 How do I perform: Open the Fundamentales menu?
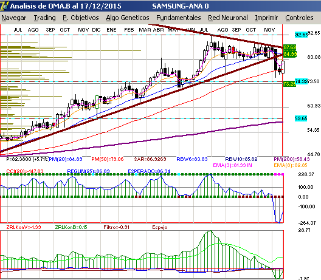179,18
